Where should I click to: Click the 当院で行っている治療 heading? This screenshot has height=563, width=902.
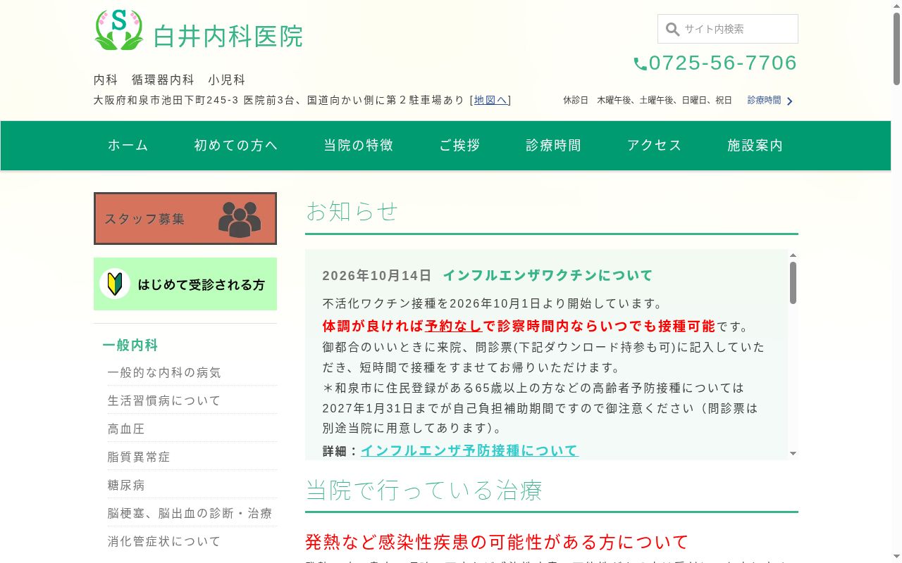pos(424,490)
